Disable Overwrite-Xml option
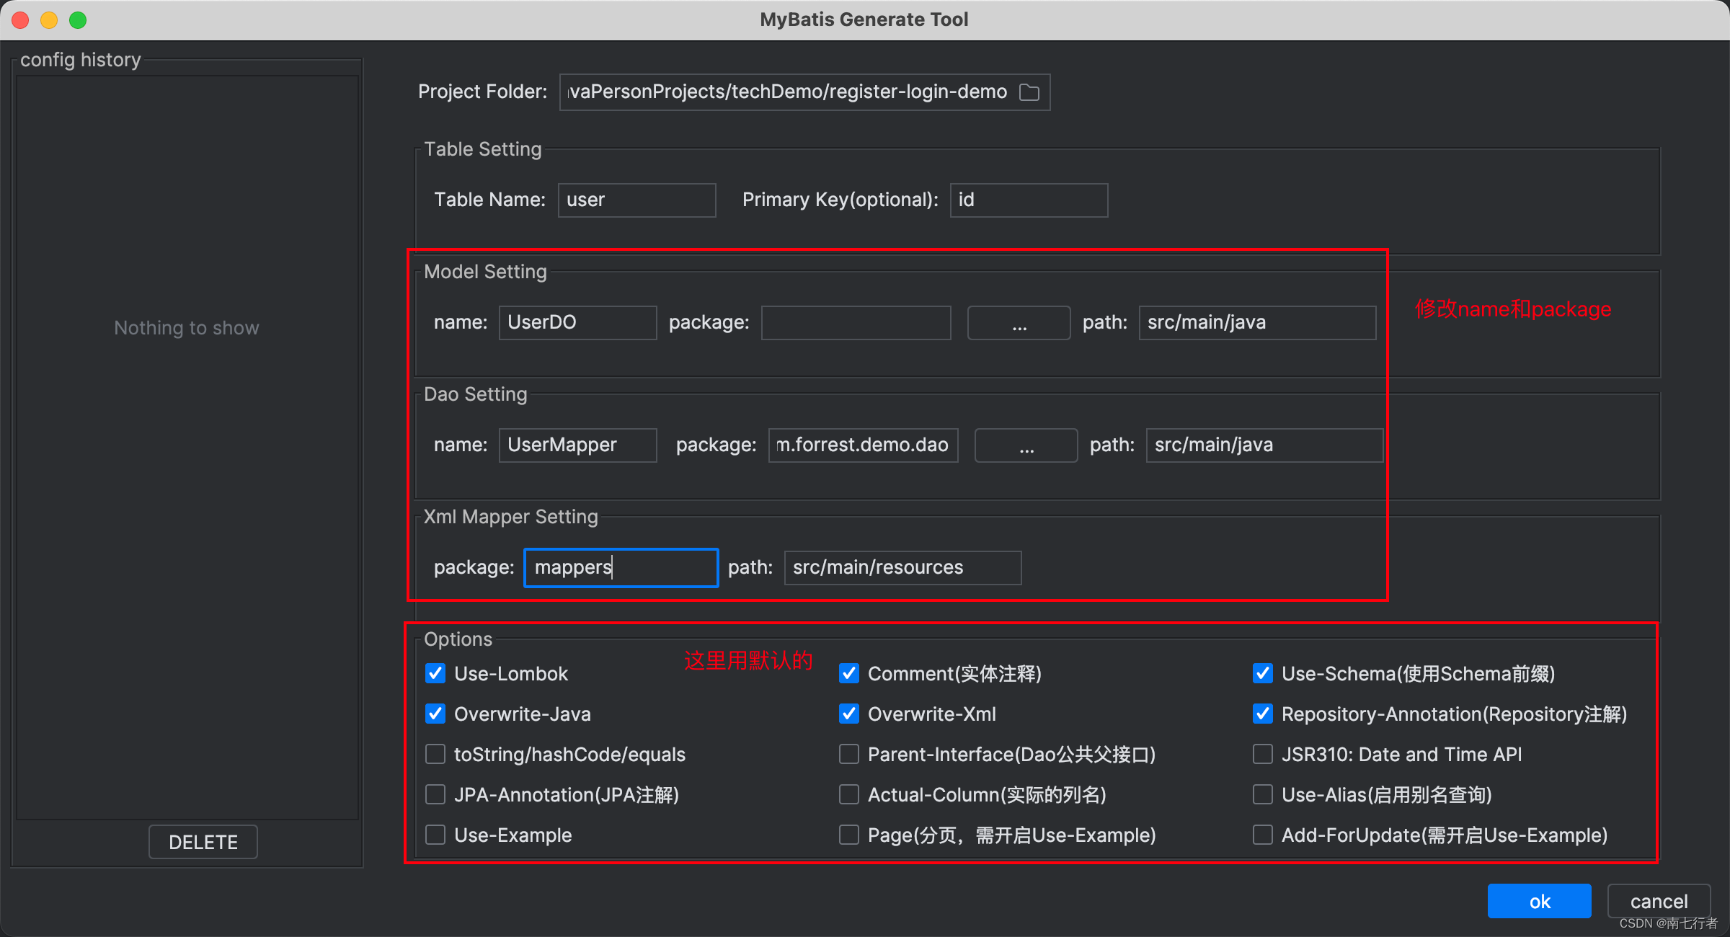Viewport: 1730px width, 937px height. tap(849, 714)
